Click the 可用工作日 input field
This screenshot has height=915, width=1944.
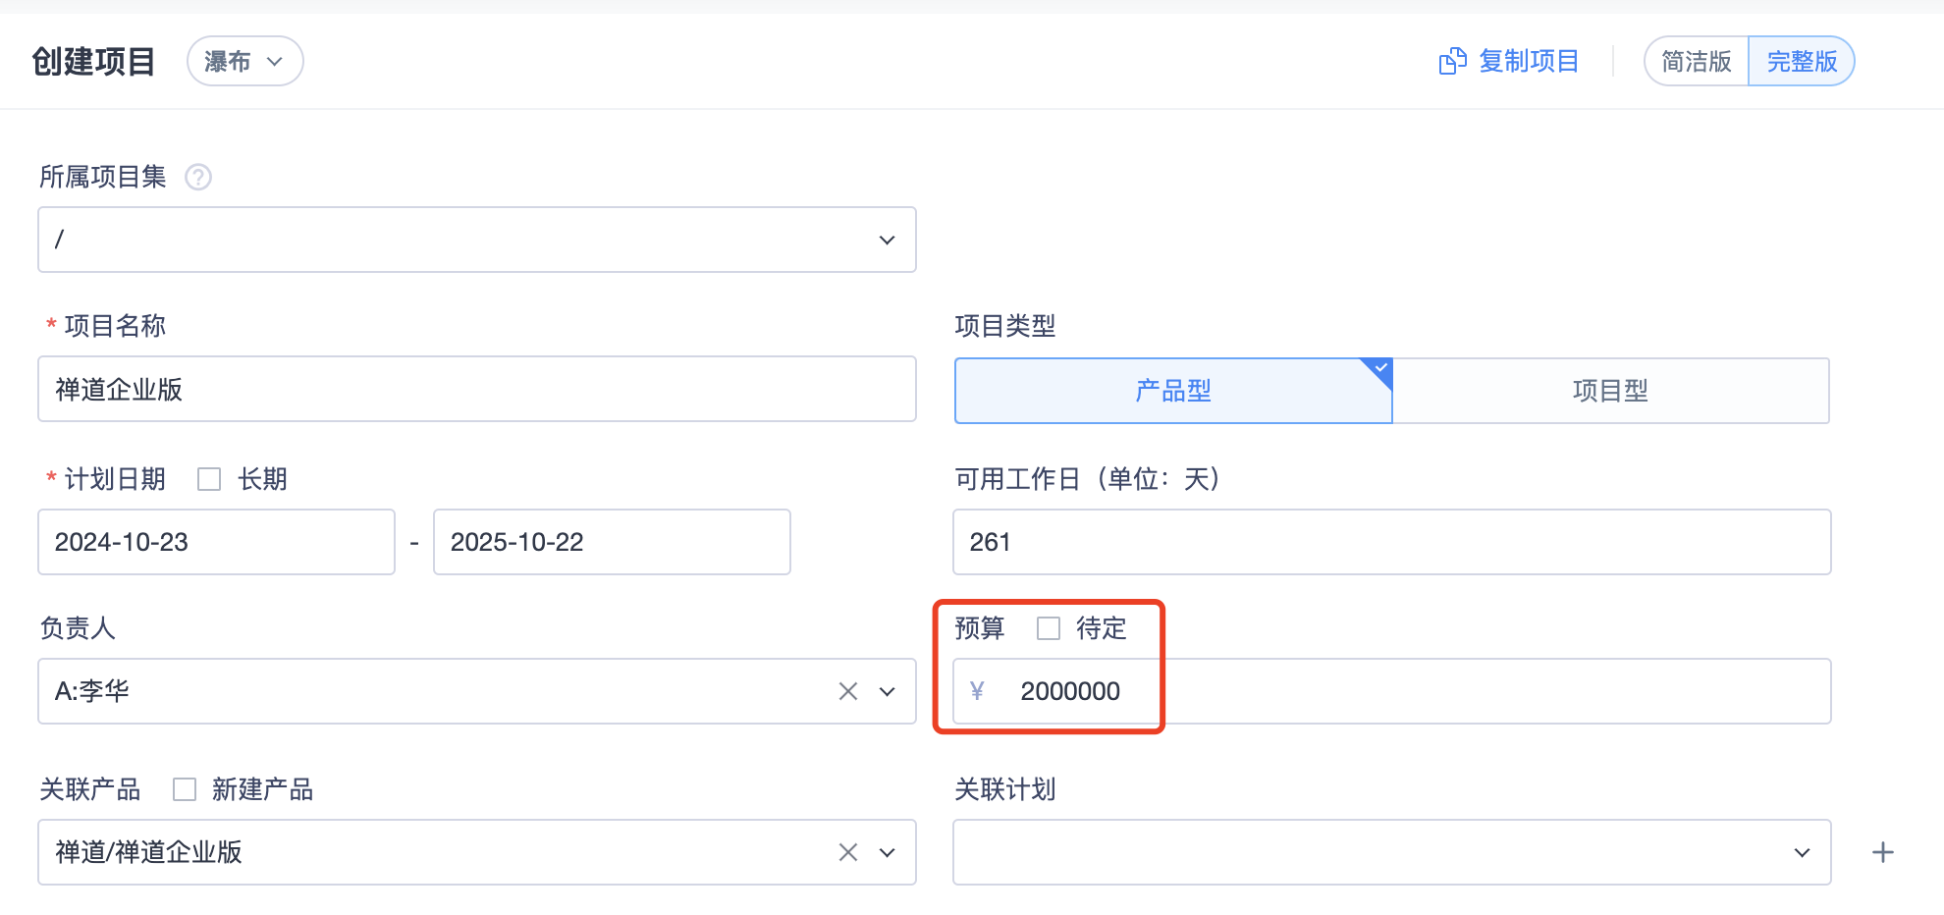tap(1391, 542)
